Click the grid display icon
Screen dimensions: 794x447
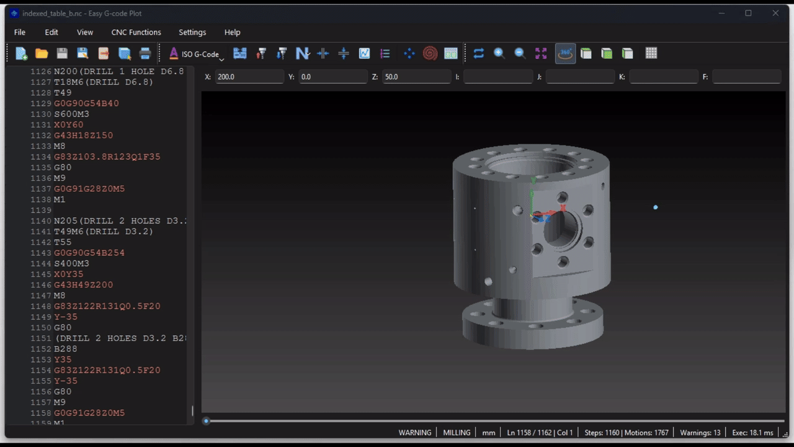point(651,53)
